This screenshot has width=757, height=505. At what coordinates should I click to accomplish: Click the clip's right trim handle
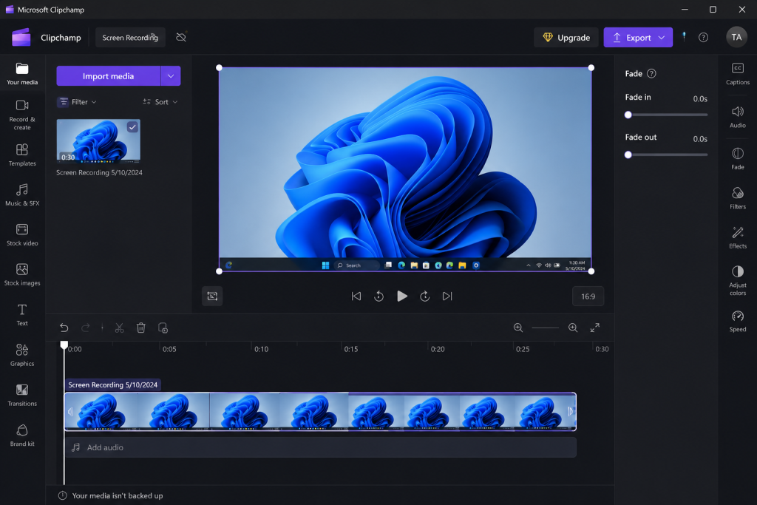point(571,411)
